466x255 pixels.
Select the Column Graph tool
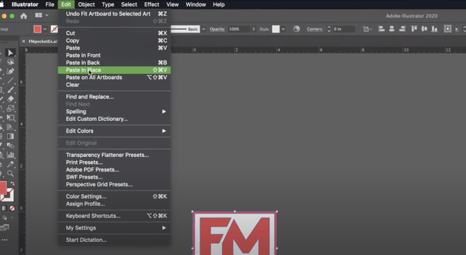(10, 155)
